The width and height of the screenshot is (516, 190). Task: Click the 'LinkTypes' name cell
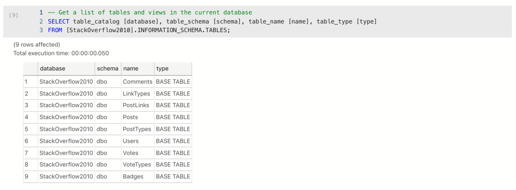coord(138,93)
